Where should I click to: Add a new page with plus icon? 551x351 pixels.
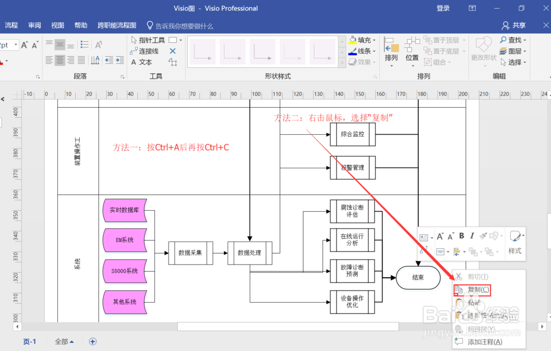[x=93, y=342]
